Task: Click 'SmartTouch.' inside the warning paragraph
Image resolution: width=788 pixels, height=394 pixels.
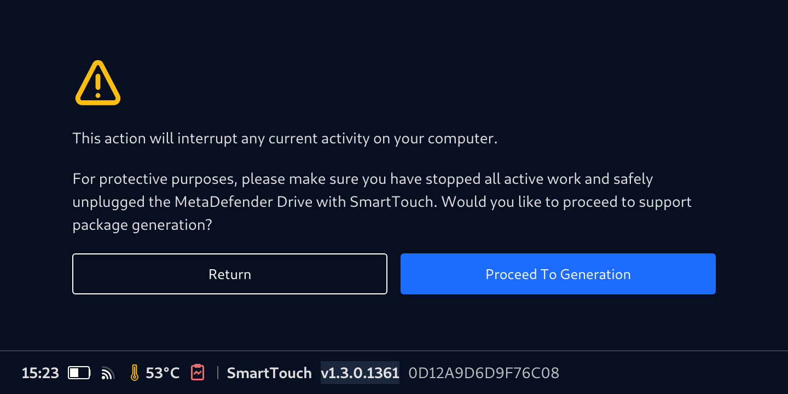Action: 393,202
